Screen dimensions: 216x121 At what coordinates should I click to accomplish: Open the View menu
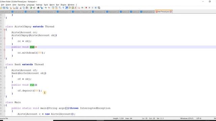14,5
